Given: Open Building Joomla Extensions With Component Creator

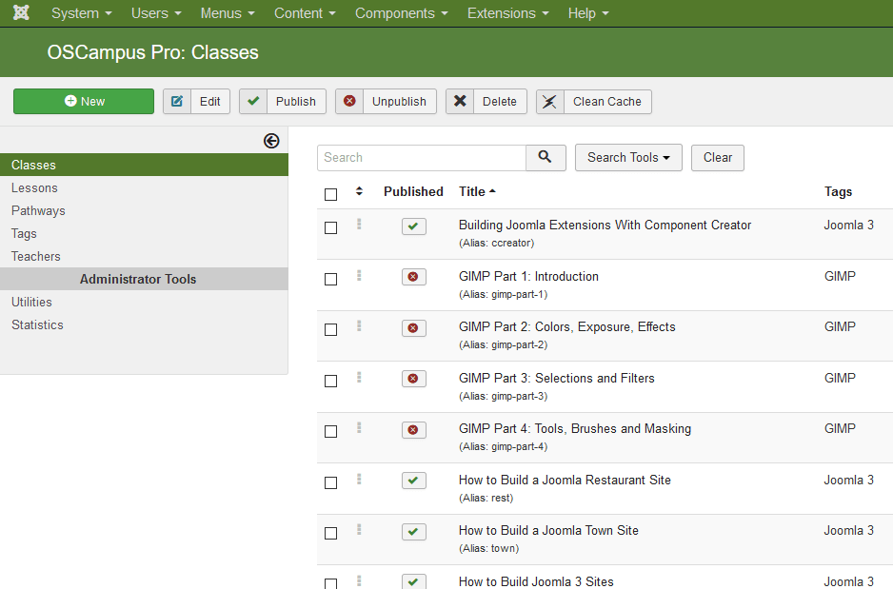Looking at the screenshot, I should tap(605, 226).
